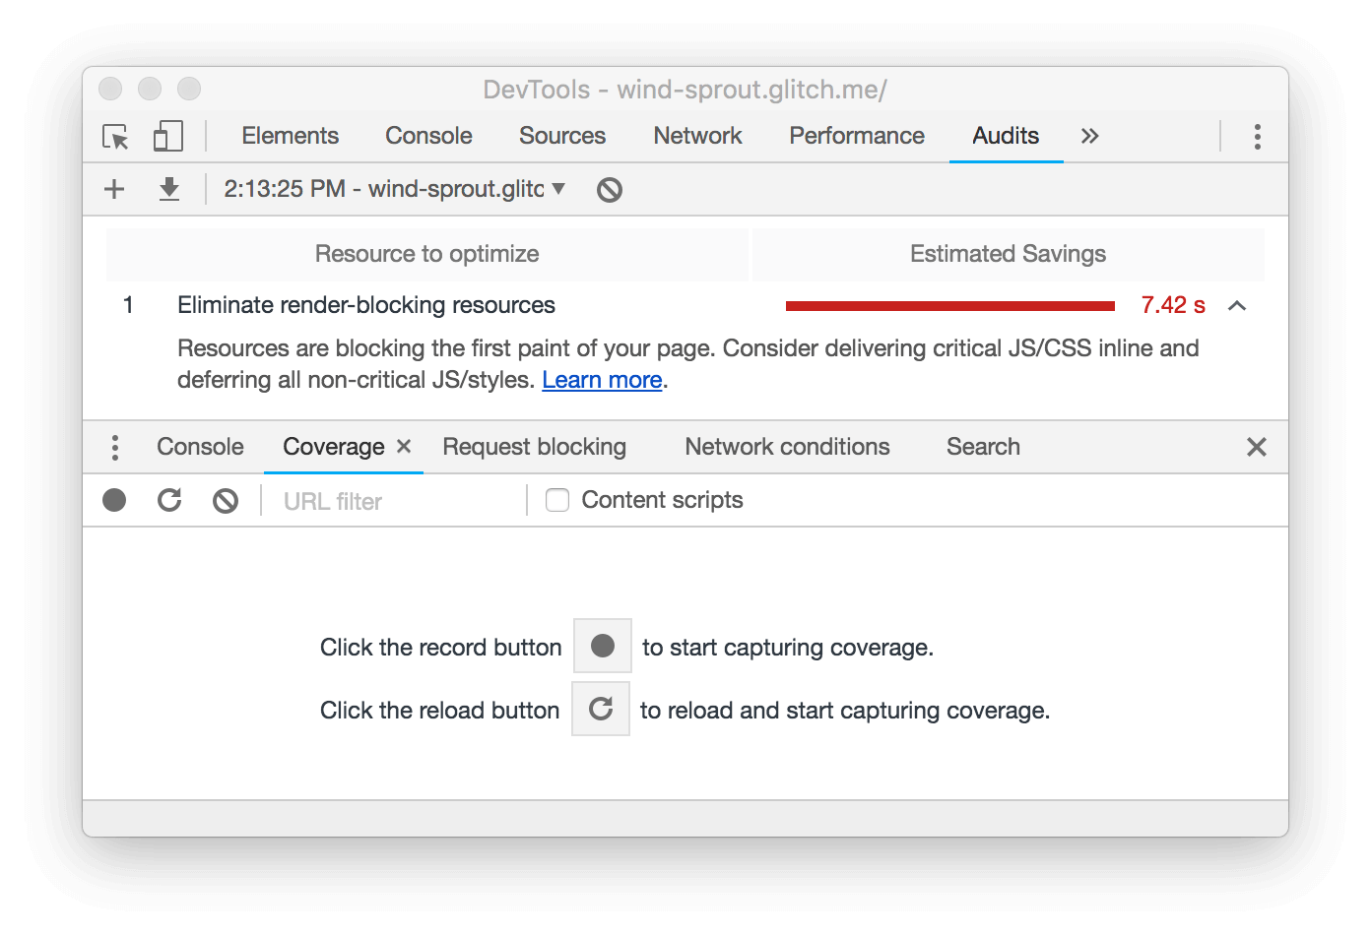Switch to the Network tab
This screenshot has width=1371, height=935.
pos(697,136)
